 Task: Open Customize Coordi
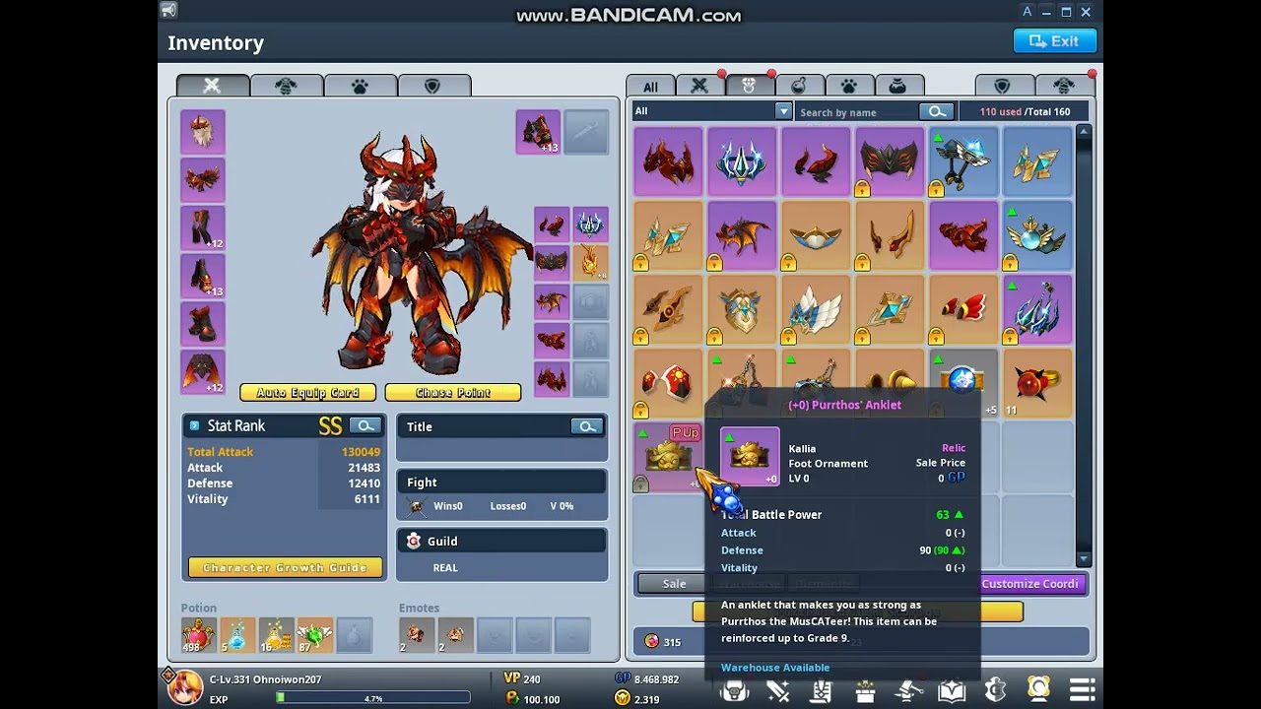1029,584
